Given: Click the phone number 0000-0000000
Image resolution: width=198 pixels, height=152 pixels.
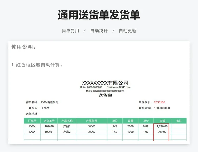Looking at the screenshot, I should [95, 87].
